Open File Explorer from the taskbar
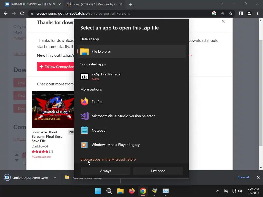Image resolution: width=263 pixels, height=197 pixels. (x=120, y=191)
